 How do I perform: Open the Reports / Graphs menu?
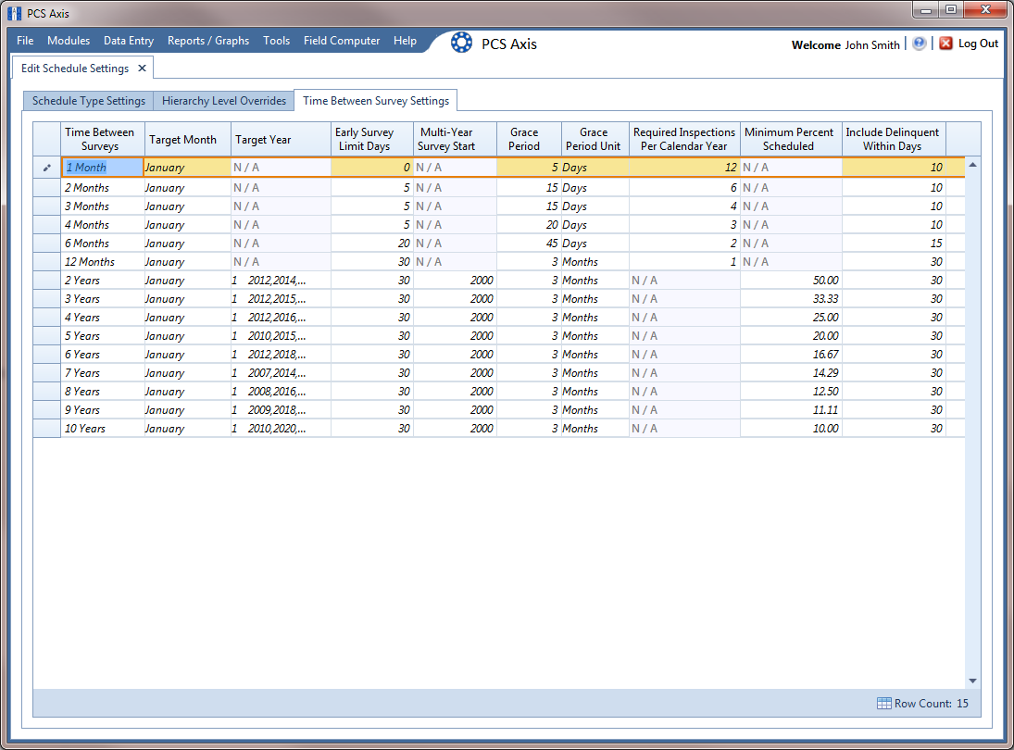point(208,41)
